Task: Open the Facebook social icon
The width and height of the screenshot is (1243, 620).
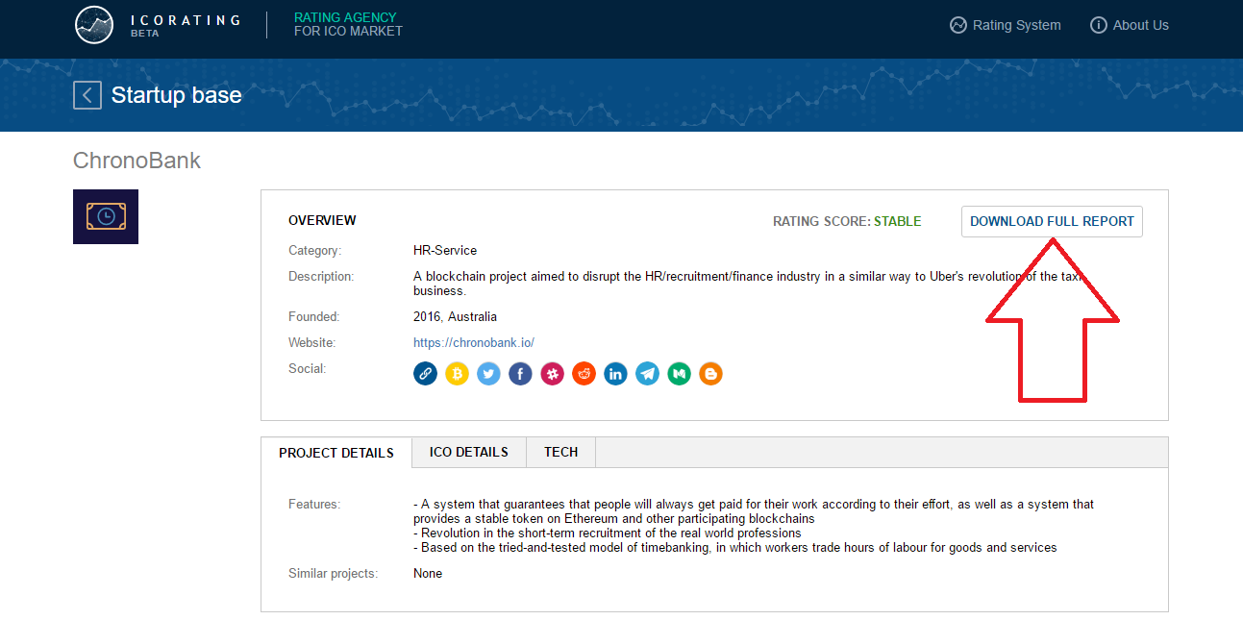Action: (x=520, y=373)
